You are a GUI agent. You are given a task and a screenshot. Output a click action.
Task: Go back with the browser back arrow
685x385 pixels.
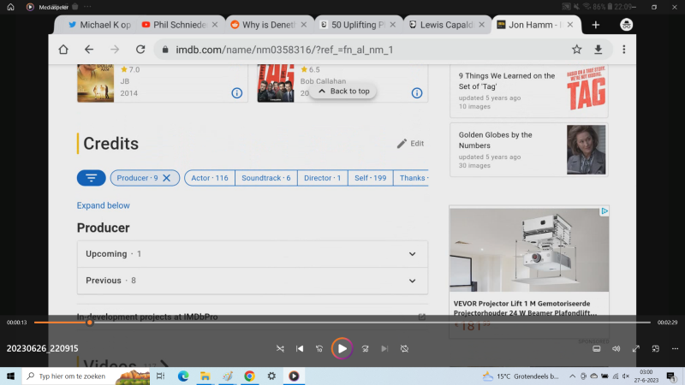[89, 50]
